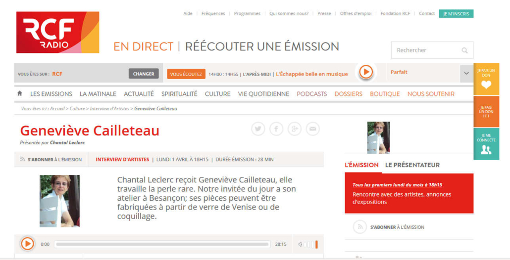This screenshot has height=260, width=510.
Task: Share on Twitter icon
Action: 258,129
